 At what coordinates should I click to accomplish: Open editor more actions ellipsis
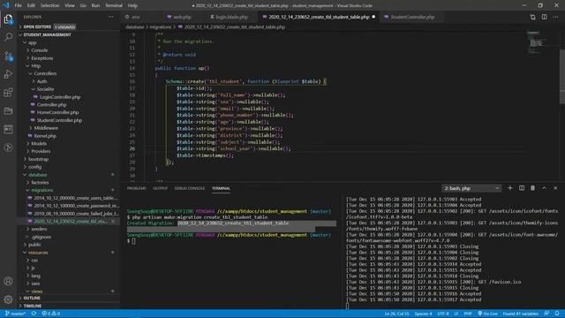(x=555, y=17)
